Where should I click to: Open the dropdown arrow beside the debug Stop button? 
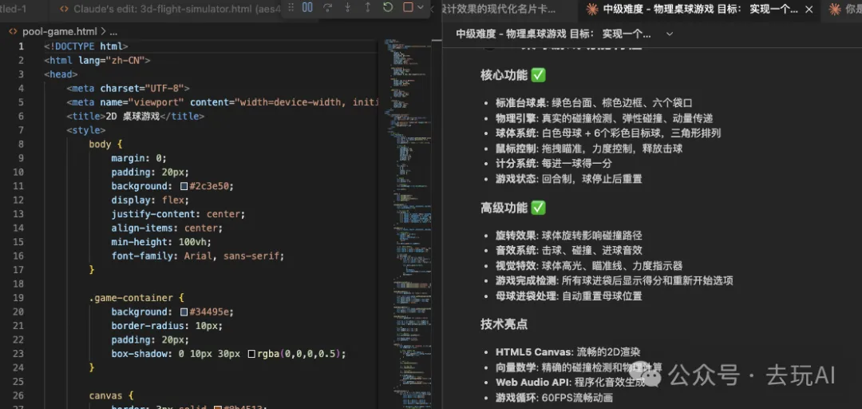tap(421, 8)
